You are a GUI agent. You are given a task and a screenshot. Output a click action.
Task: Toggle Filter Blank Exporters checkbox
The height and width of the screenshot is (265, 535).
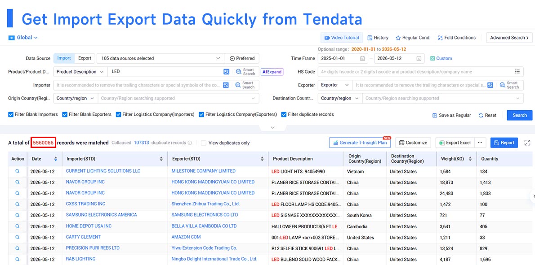(x=65, y=115)
